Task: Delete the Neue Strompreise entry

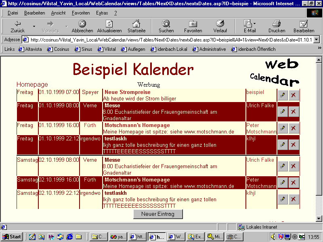Action: 294,95
